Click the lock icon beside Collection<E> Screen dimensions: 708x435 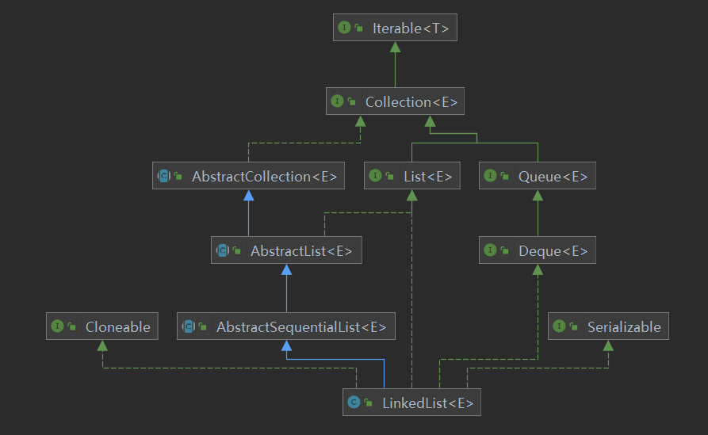tap(352, 101)
